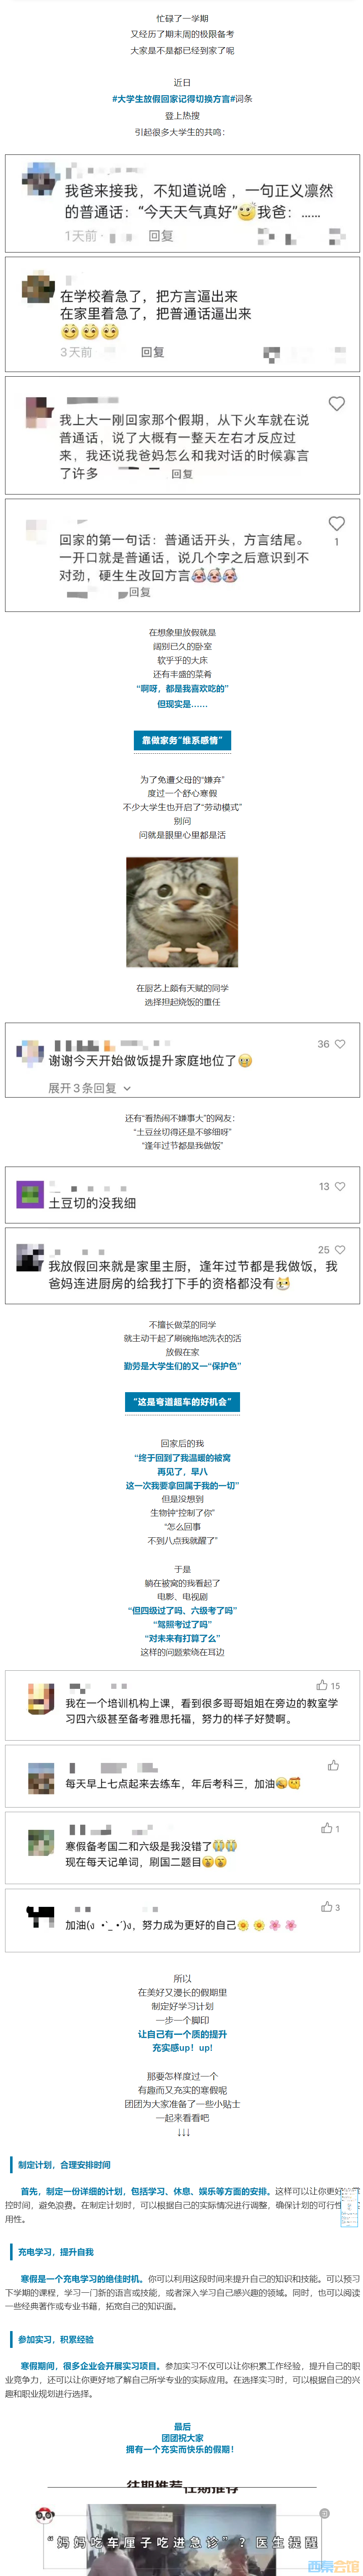363x2576 pixels.
Task: Open the 妈妈吃车厘子吃进急诊 video thumbnail
Action: click(x=181, y=2540)
